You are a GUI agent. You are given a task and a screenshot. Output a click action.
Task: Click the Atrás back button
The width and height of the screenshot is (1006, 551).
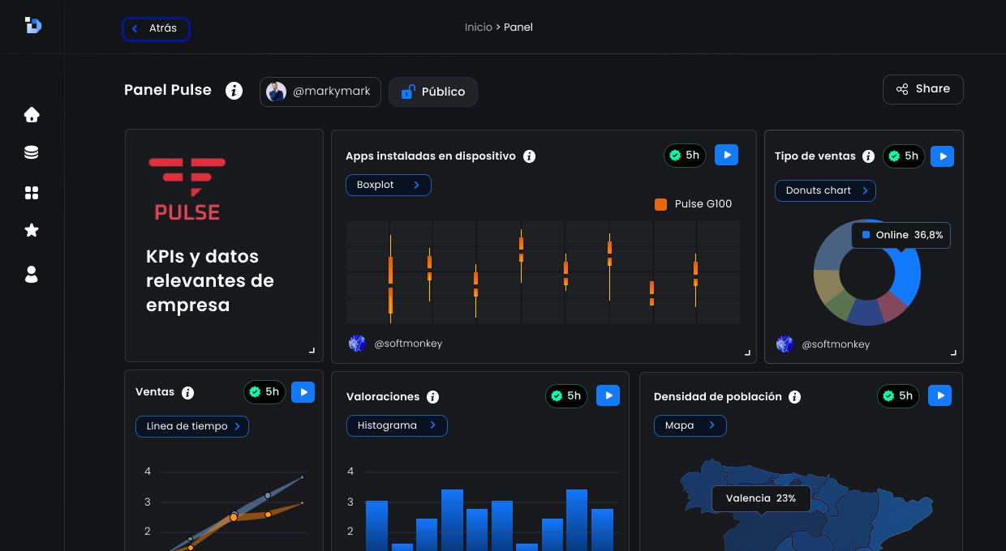156,29
